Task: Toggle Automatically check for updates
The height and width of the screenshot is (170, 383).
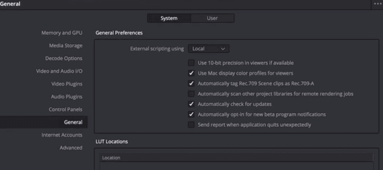Action: 191,104
